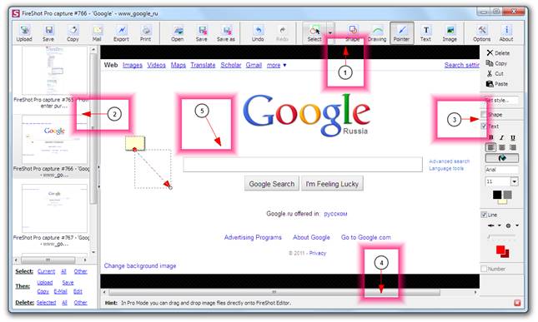Choose the Text tool in the toolbar
Screen dimensions: 538x322
click(x=425, y=33)
